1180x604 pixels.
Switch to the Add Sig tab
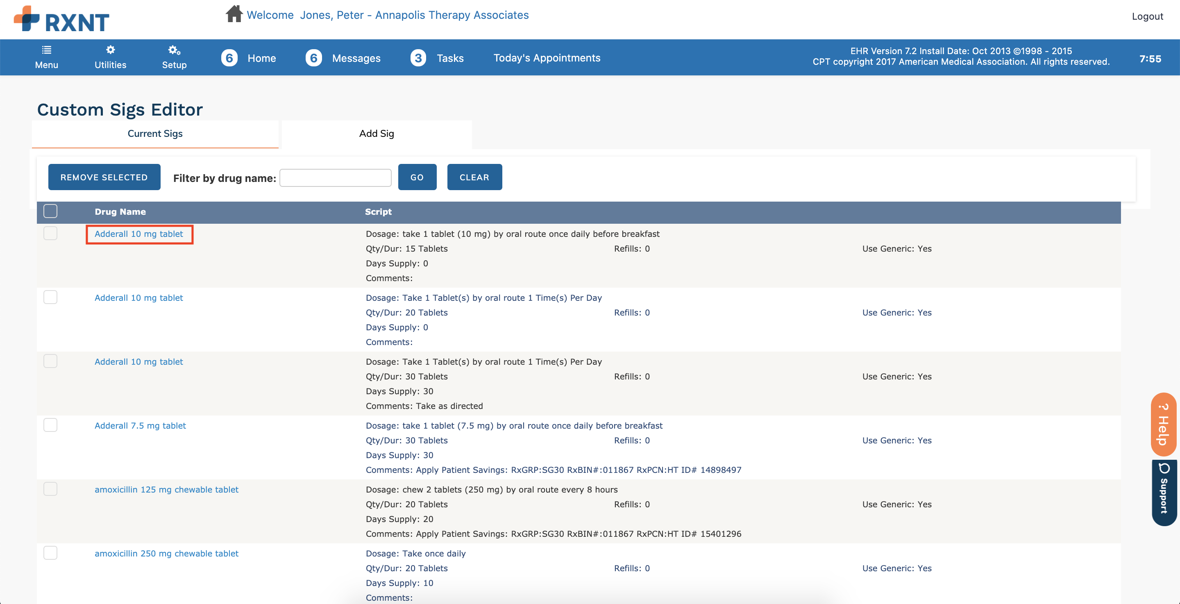[x=377, y=134]
